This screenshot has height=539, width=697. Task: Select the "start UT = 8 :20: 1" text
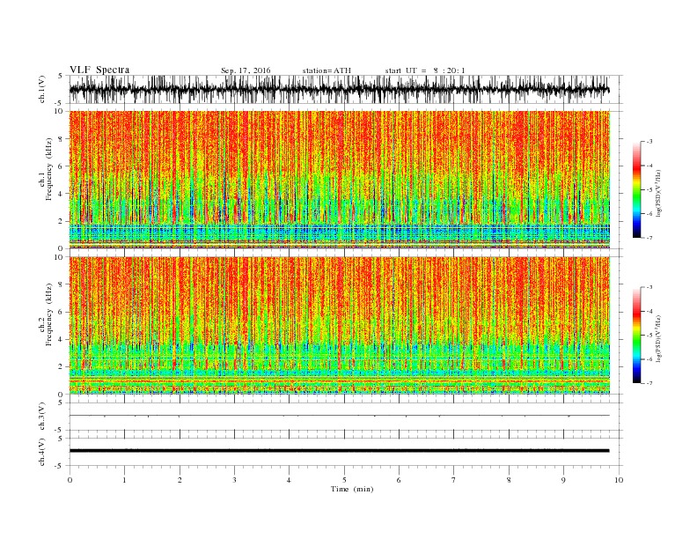(425, 70)
